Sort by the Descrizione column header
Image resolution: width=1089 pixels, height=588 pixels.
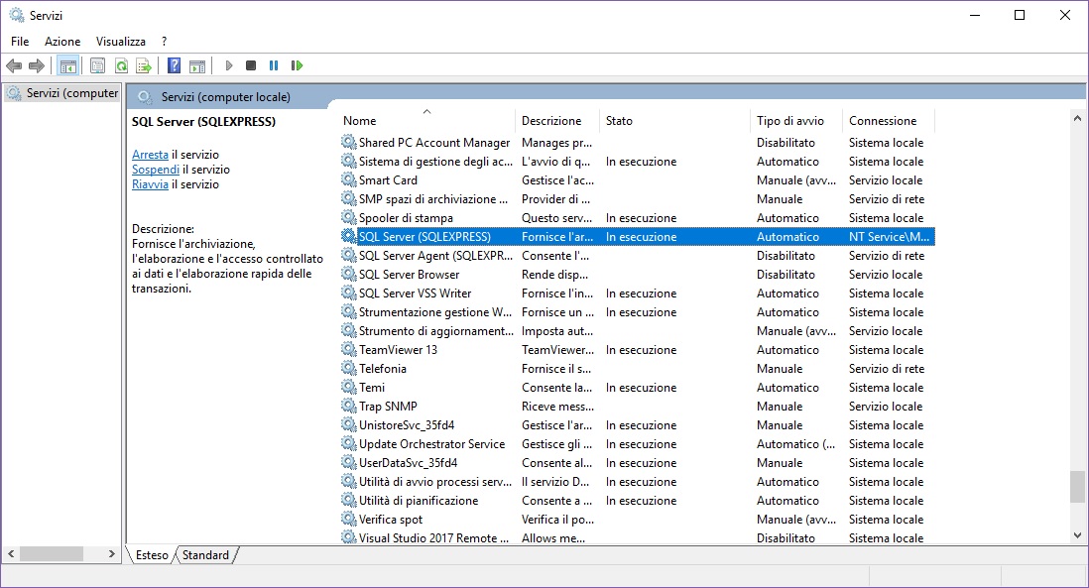[557, 121]
